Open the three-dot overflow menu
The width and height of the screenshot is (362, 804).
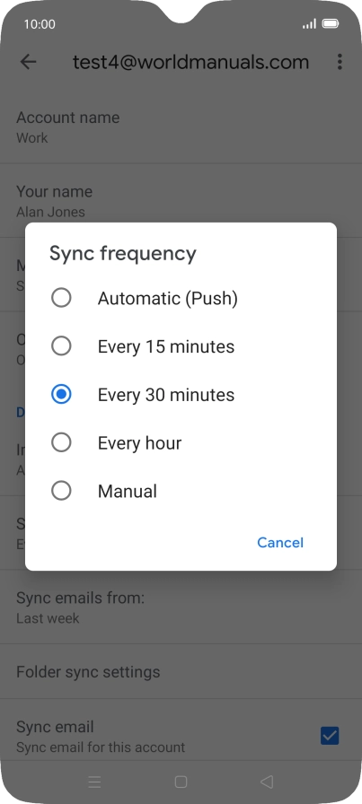340,62
